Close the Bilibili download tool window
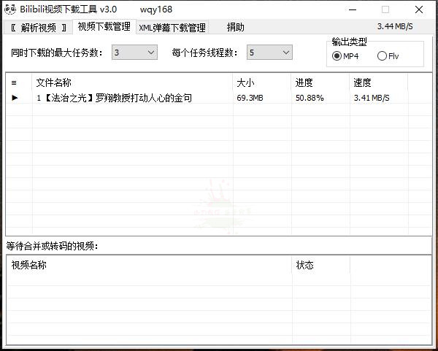The width and height of the screenshot is (438, 351). coord(419,9)
